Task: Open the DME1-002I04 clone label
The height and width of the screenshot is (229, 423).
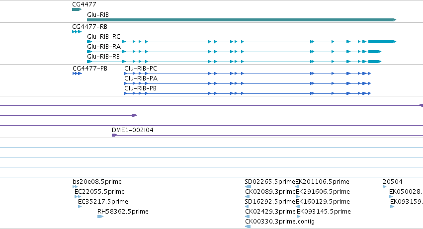Action: coord(132,130)
